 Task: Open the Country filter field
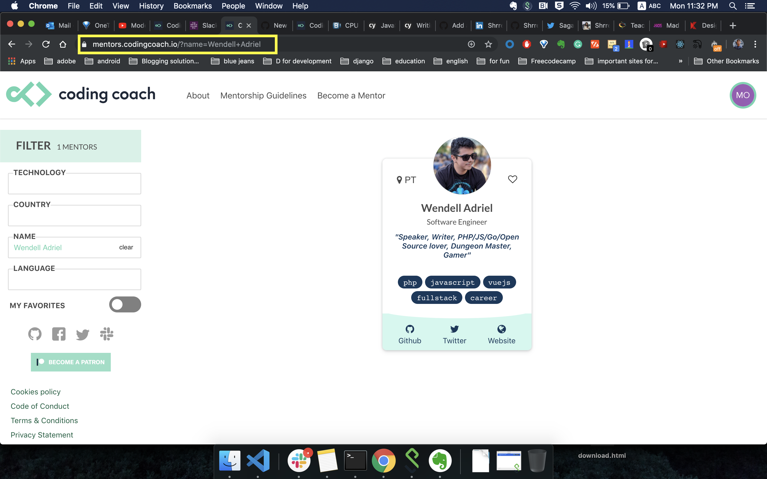pos(75,216)
